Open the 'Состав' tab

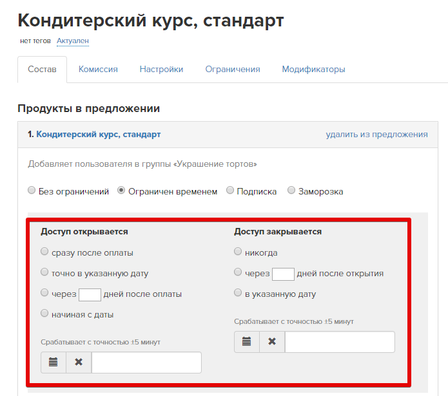43,70
